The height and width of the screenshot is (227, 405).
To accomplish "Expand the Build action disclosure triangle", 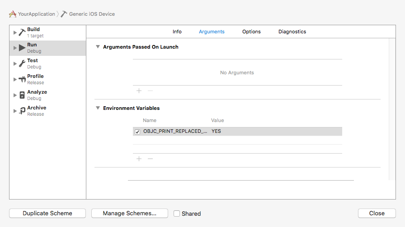I will pyautogui.click(x=15, y=33).
